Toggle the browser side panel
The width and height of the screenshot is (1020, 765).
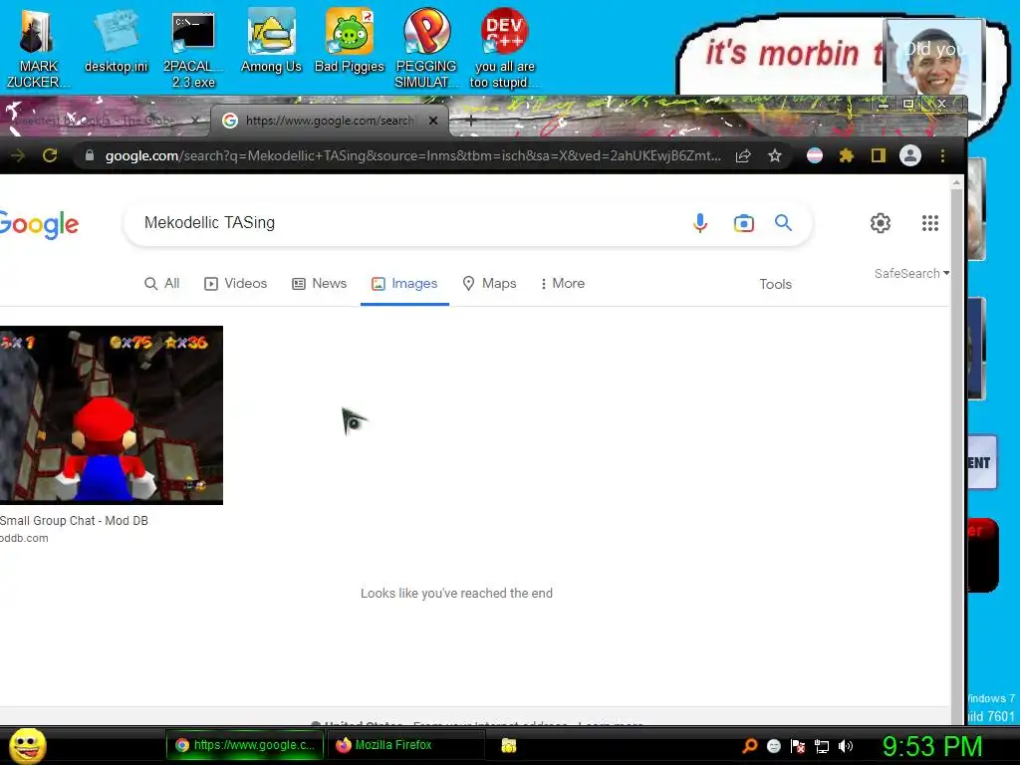point(879,155)
